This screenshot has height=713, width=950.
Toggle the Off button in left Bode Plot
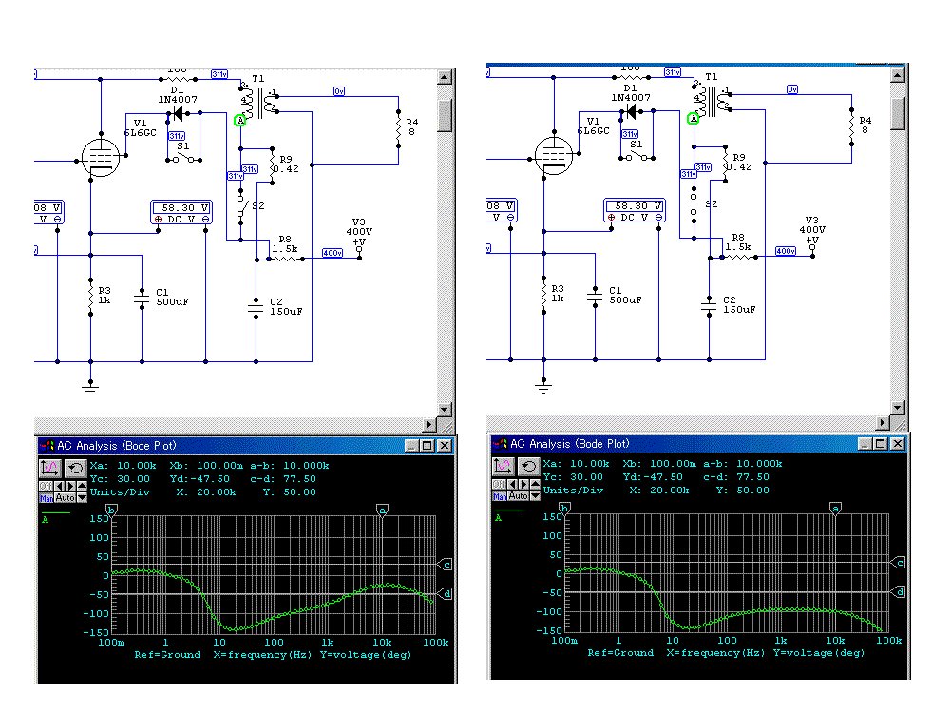pyautogui.click(x=46, y=486)
